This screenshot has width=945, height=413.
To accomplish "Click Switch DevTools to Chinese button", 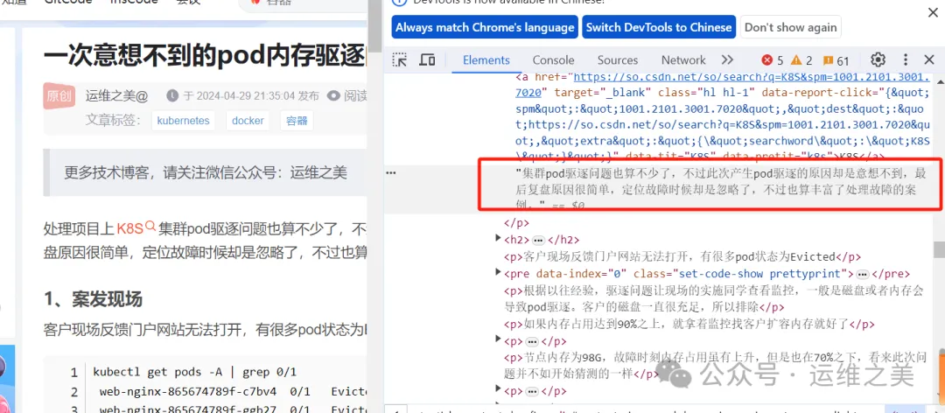I will click(658, 27).
